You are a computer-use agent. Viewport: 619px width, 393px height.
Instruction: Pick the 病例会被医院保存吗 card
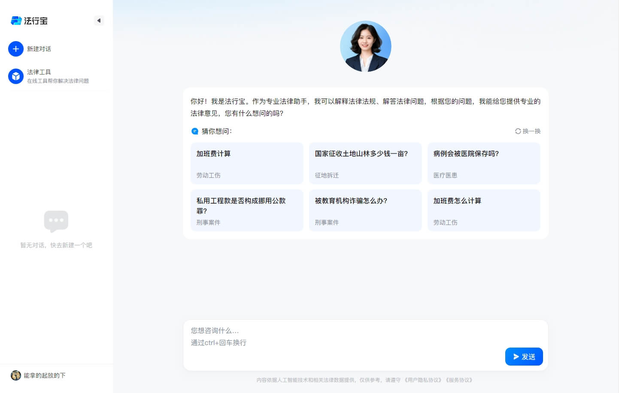point(484,163)
